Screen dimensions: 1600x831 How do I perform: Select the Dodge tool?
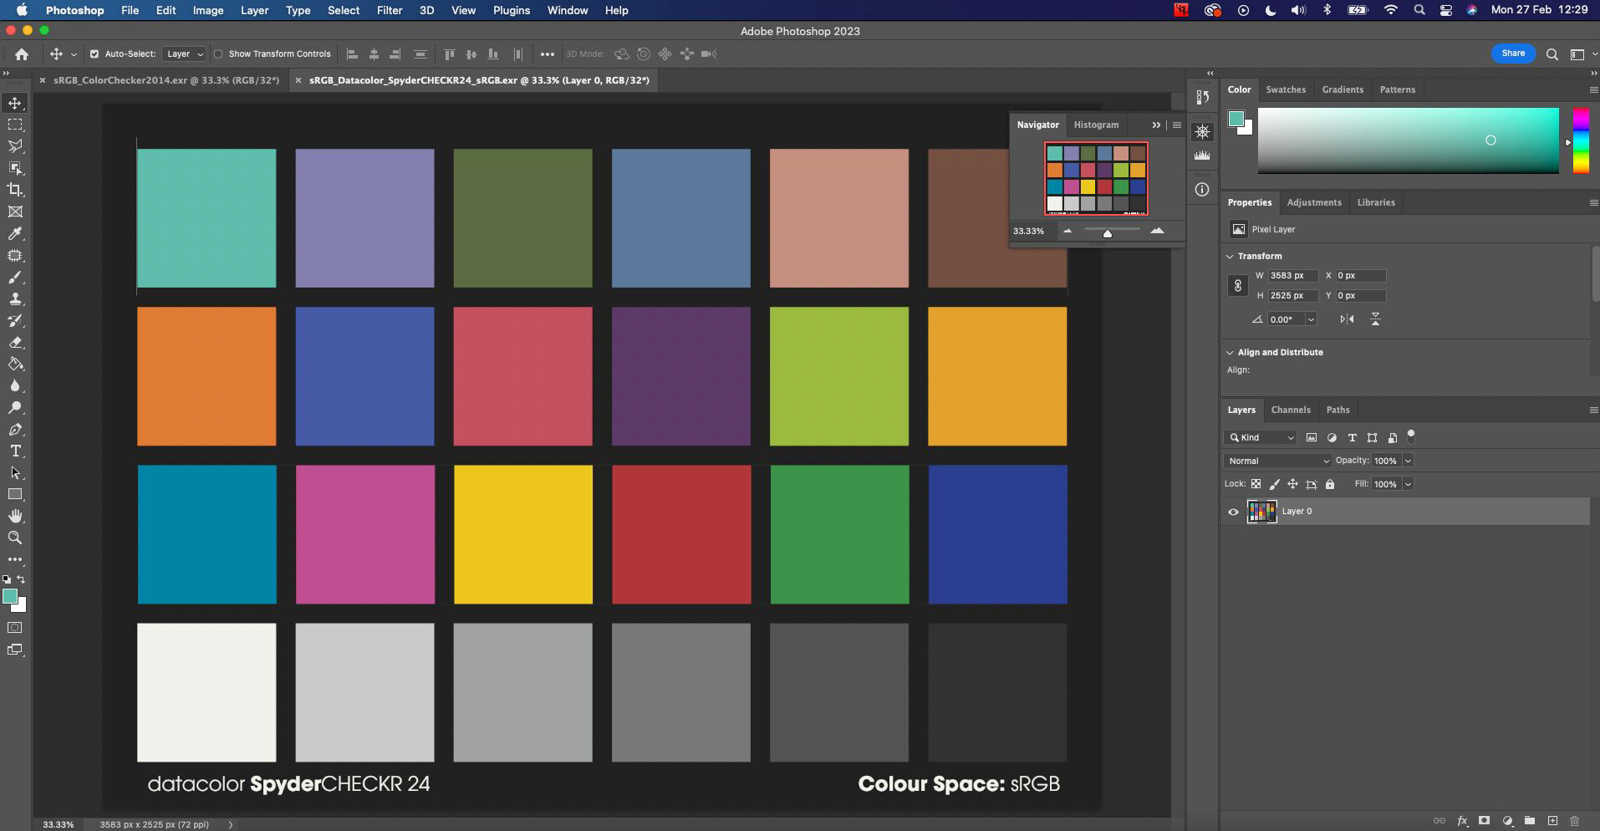(15, 408)
